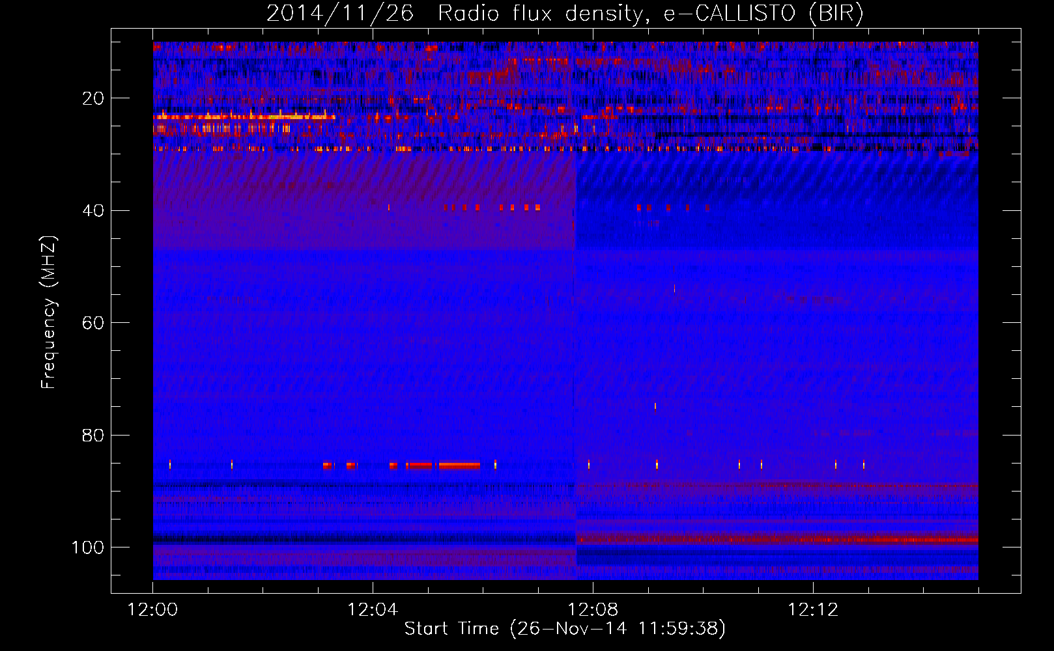Click the '40' frequency tick label
The height and width of the screenshot is (651, 1054).
coord(94,211)
